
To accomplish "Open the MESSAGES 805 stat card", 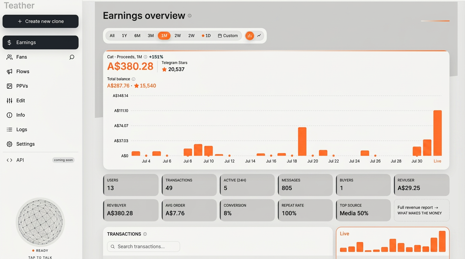I will click(x=305, y=185).
